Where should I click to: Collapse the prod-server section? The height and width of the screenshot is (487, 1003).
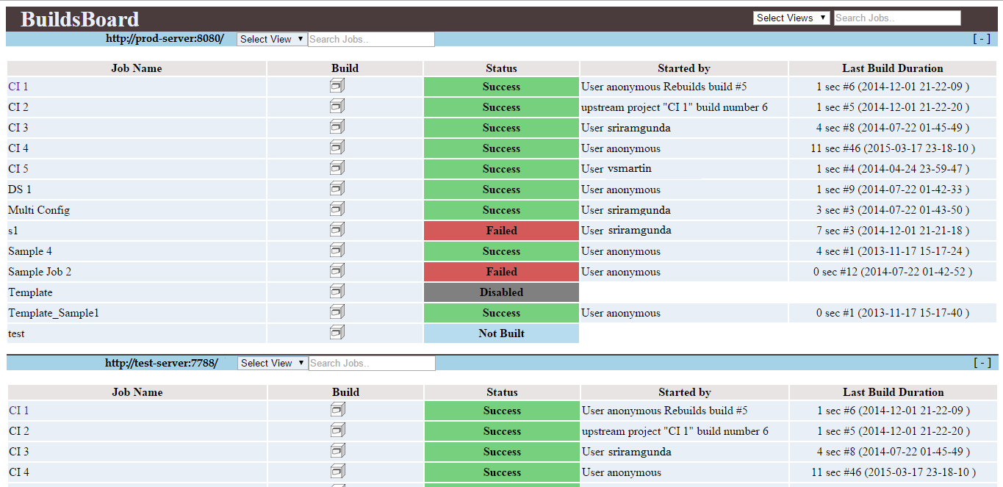[x=982, y=38]
